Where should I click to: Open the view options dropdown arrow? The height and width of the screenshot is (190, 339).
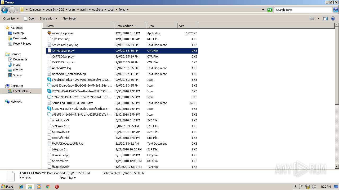(x=318, y=18)
